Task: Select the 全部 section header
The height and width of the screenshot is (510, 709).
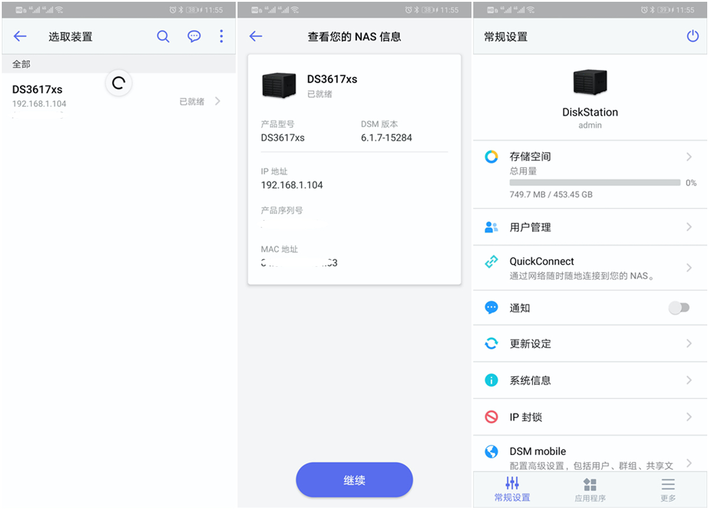Action: [118, 64]
